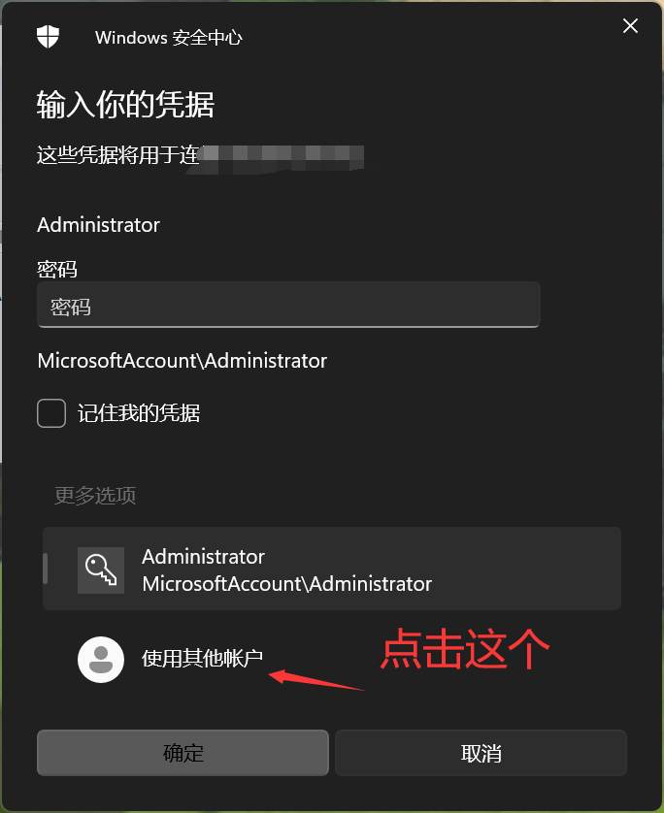Click the 这些凭据将用于连 description line
The height and width of the screenshot is (813, 664).
[x=118, y=155]
